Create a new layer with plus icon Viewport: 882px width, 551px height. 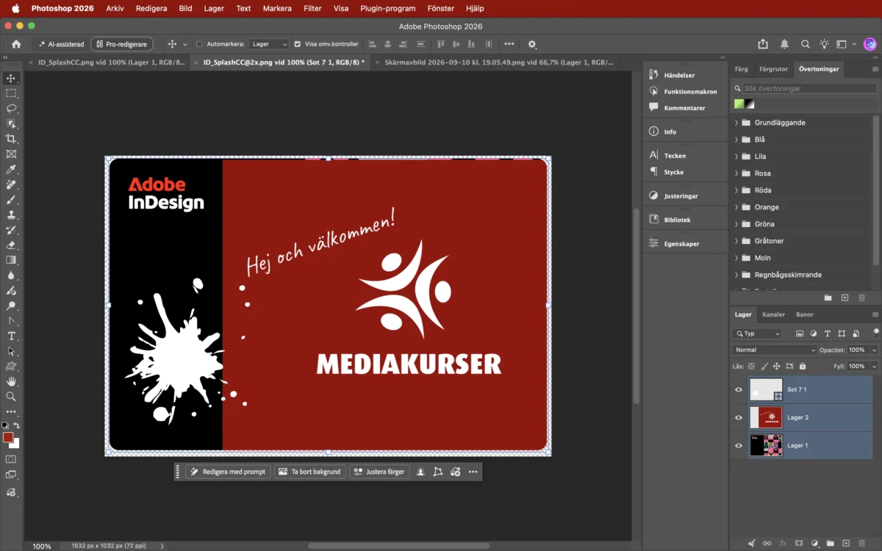point(846,544)
